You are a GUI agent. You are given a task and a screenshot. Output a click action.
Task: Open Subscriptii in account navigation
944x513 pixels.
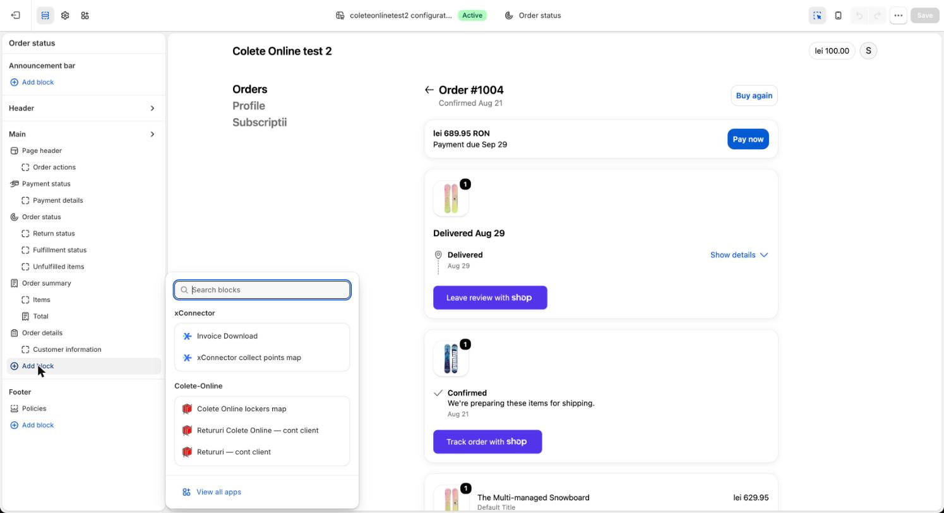(259, 122)
